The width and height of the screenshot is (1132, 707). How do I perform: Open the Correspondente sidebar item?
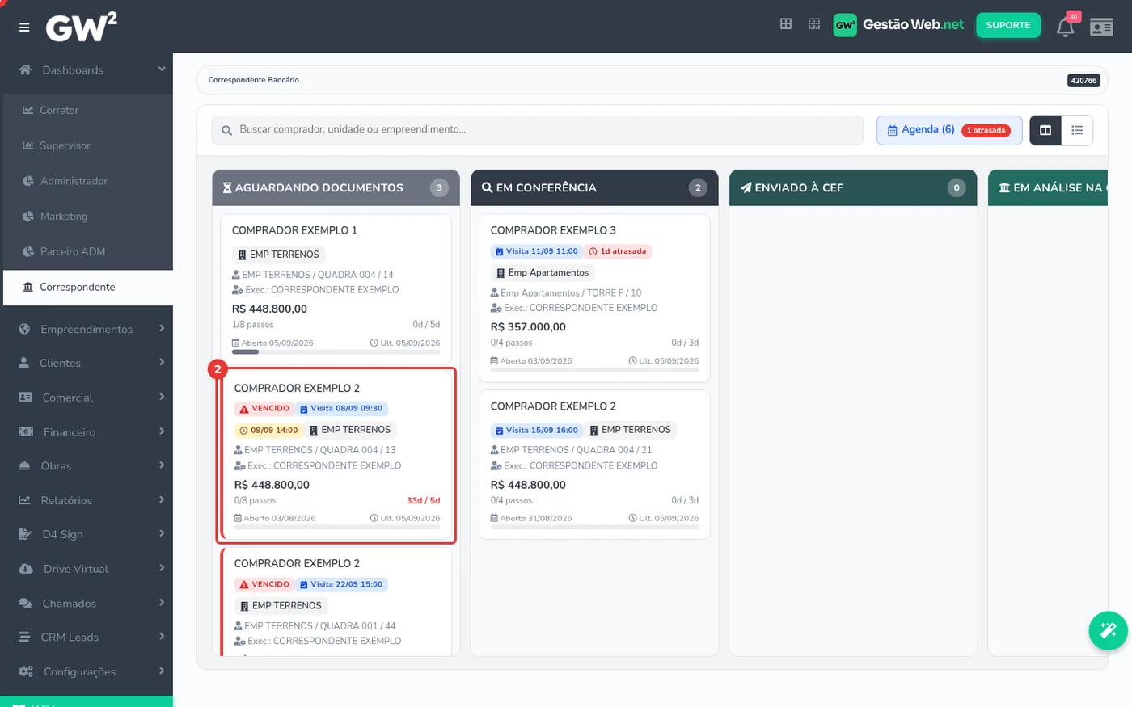point(88,288)
